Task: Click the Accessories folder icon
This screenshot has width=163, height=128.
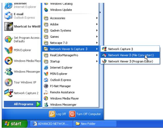Action: pos(46,18)
